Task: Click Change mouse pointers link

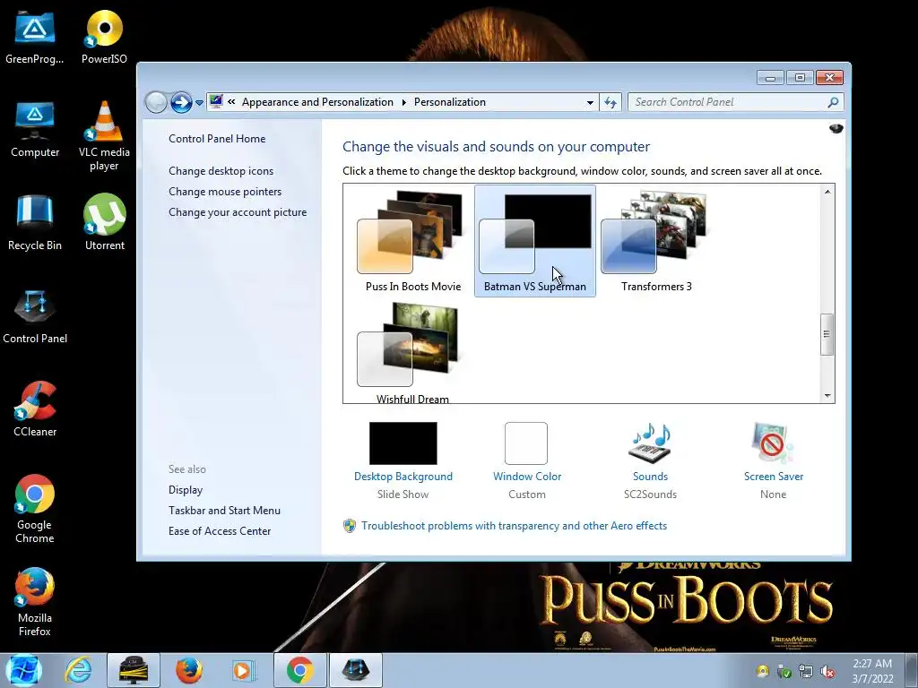Action: click(x=225, y=192)
